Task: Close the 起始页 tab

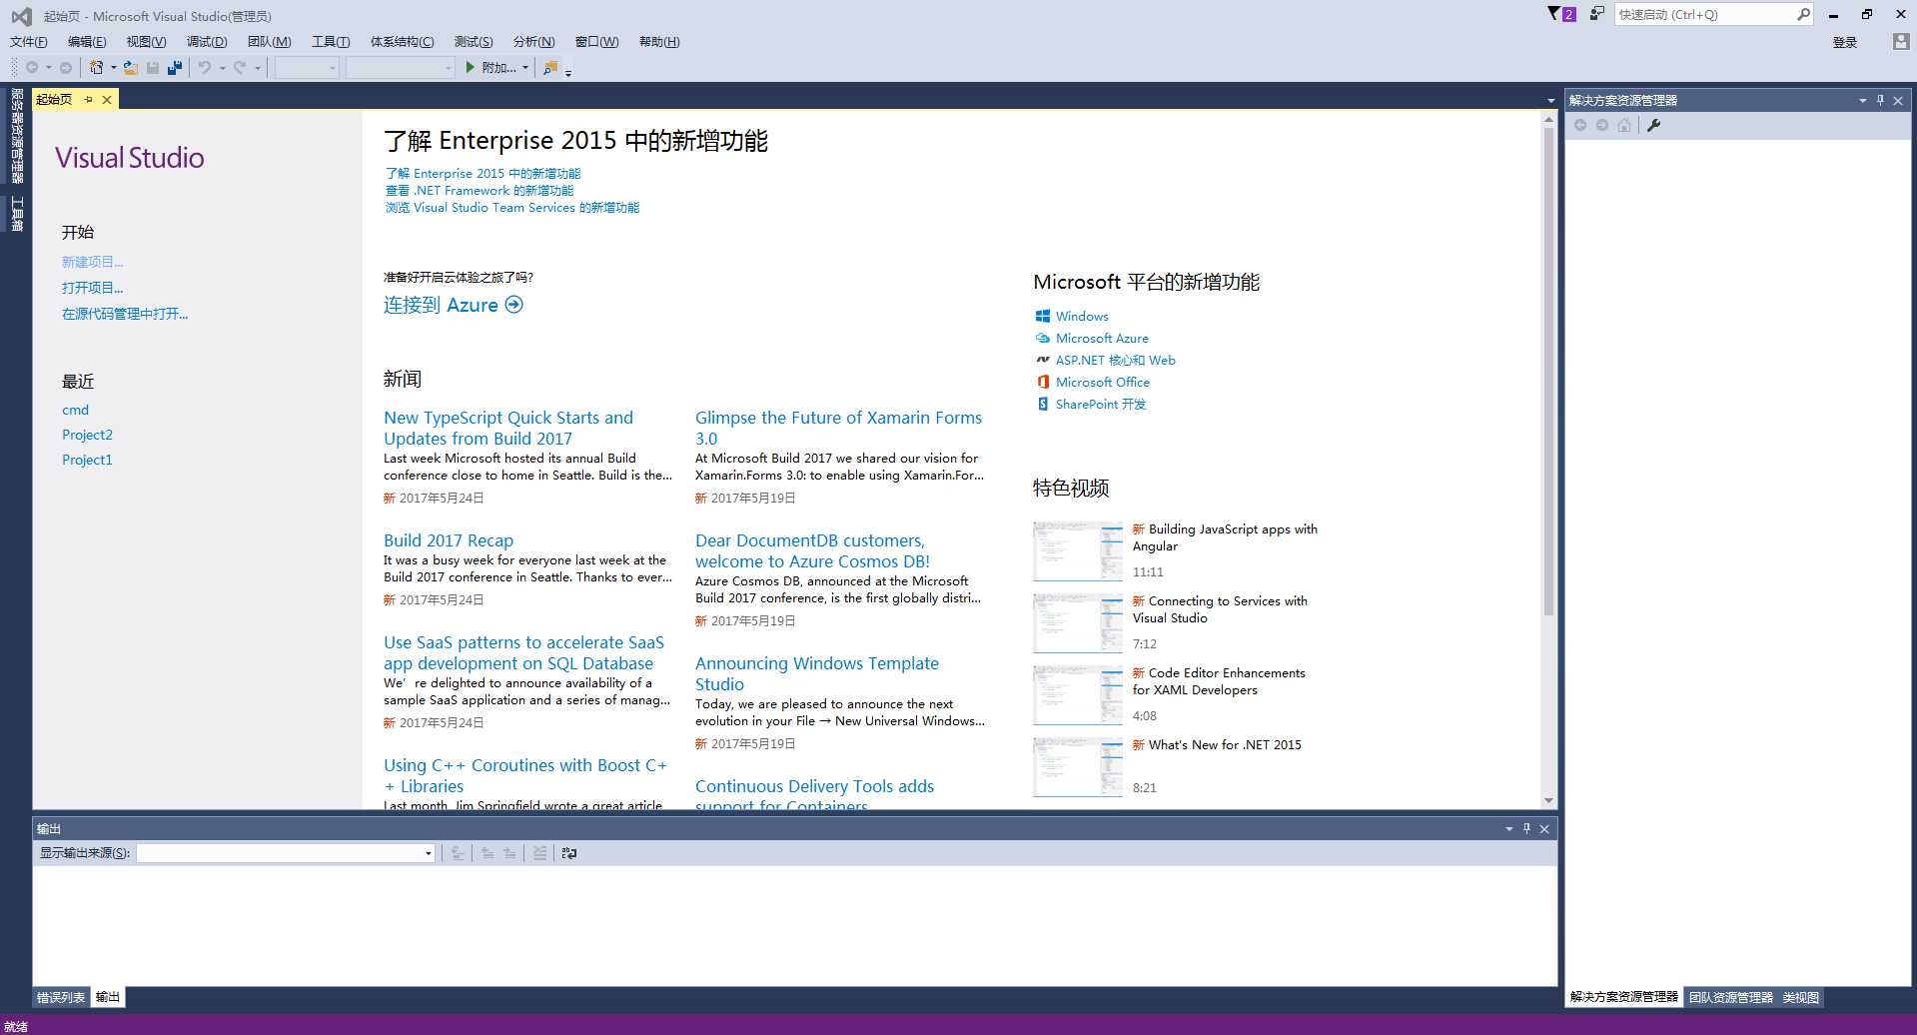Action: click(107, 99)
